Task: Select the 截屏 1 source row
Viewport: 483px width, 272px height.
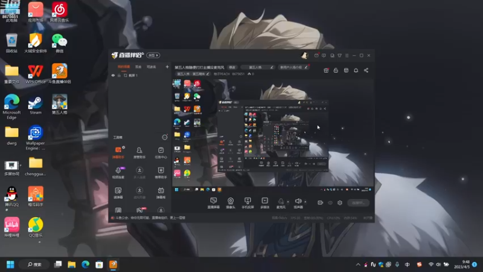Action: [x=140, y=75]
